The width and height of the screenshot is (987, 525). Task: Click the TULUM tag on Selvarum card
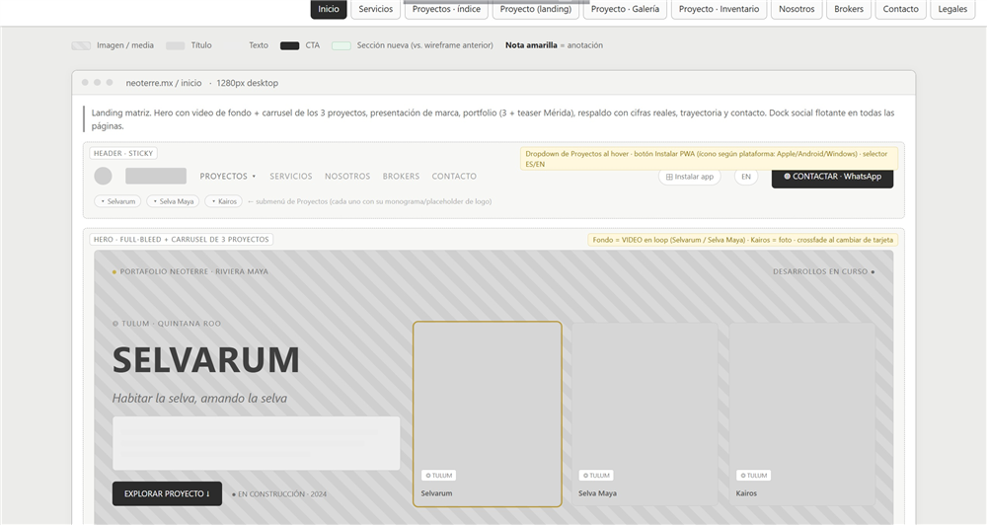pos(439,476)
